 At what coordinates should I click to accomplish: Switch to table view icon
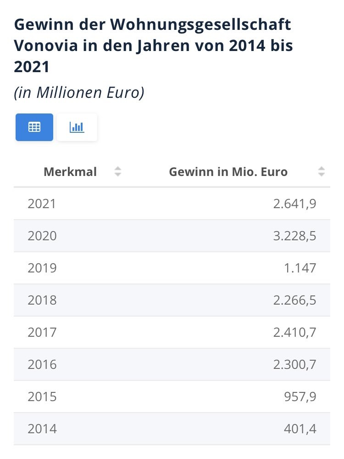34,127
